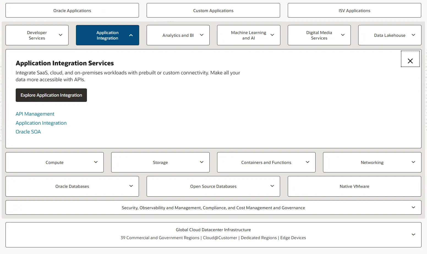The height and width of the screenshot is (254, 427).
Task: Select the Application Integration tab label
Action: (107, 35)
